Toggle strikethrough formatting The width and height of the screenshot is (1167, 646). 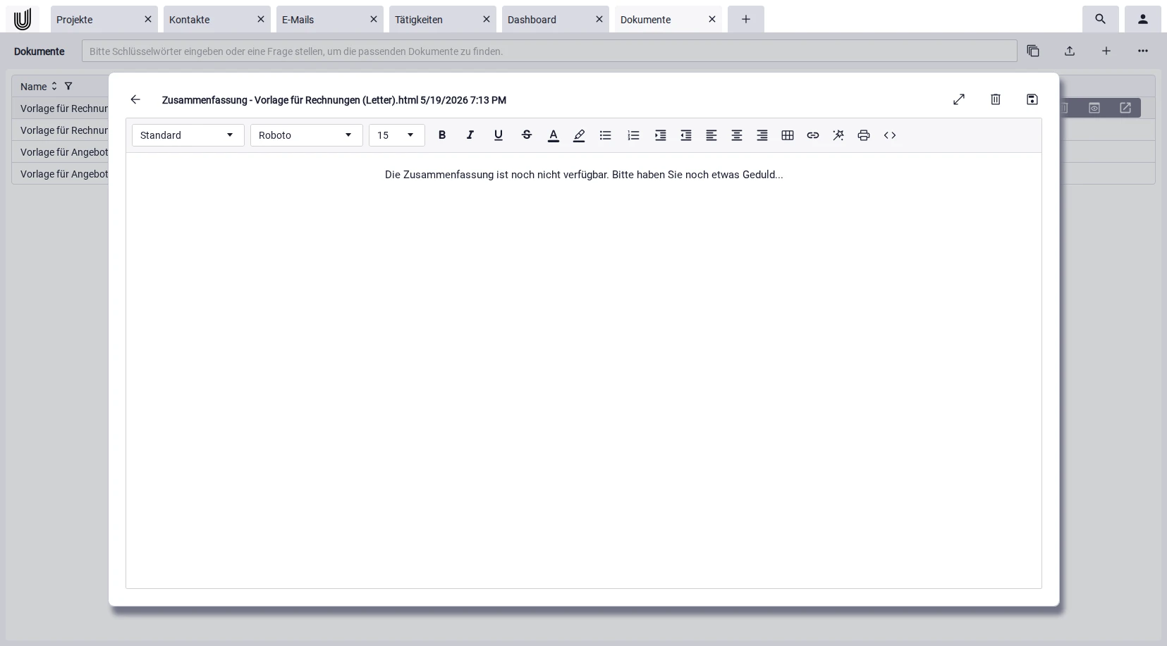click(527, 135)
